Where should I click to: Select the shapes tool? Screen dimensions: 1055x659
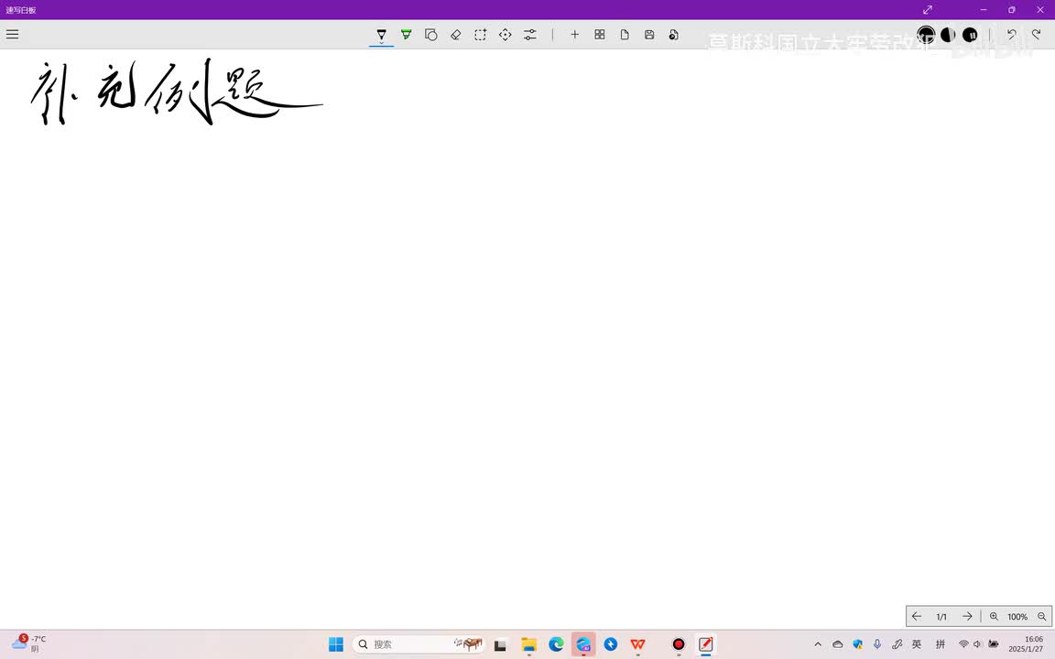pyautogui.click(x=431, y=34)
